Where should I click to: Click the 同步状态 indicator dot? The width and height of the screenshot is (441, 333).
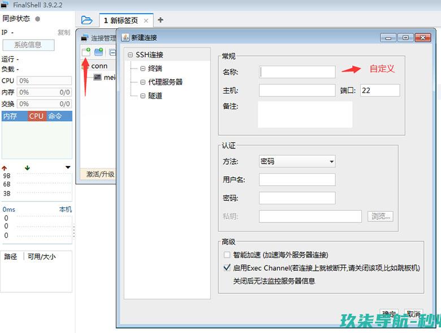click(37, 19)
